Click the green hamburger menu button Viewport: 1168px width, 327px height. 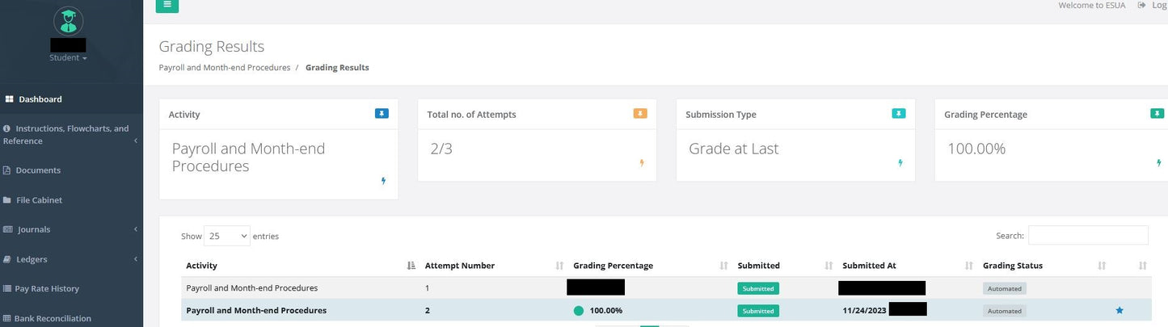pyautogui.click(x=167, y=6)
